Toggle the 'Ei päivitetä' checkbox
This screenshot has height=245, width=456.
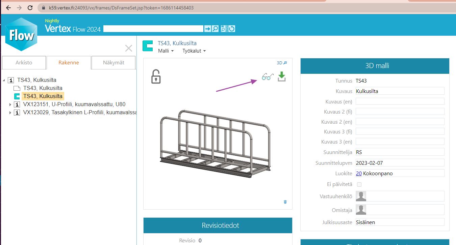point(359,184)
